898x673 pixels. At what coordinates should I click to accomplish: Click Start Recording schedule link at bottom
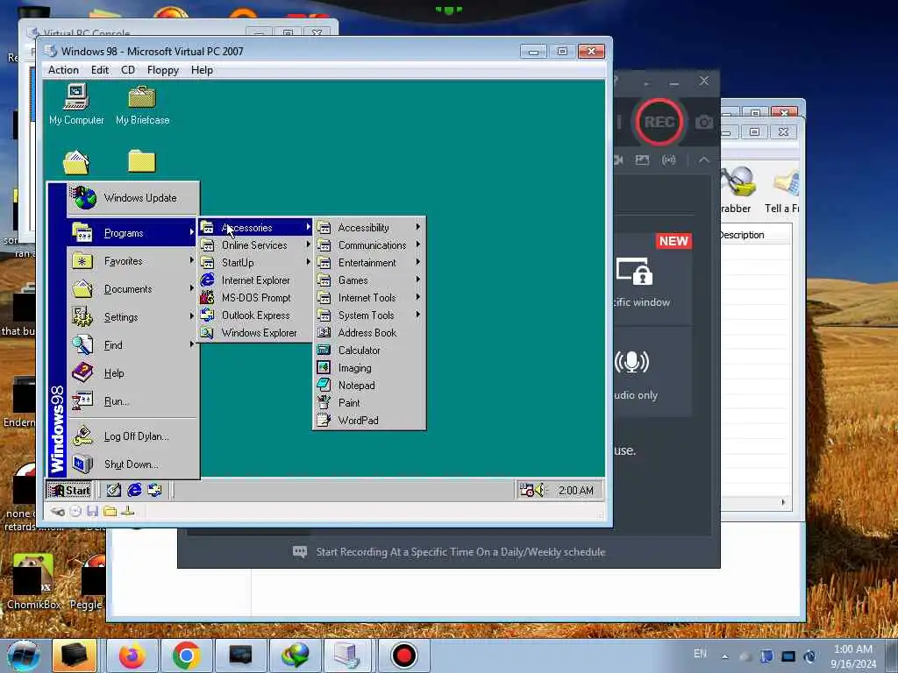point(460,552)
